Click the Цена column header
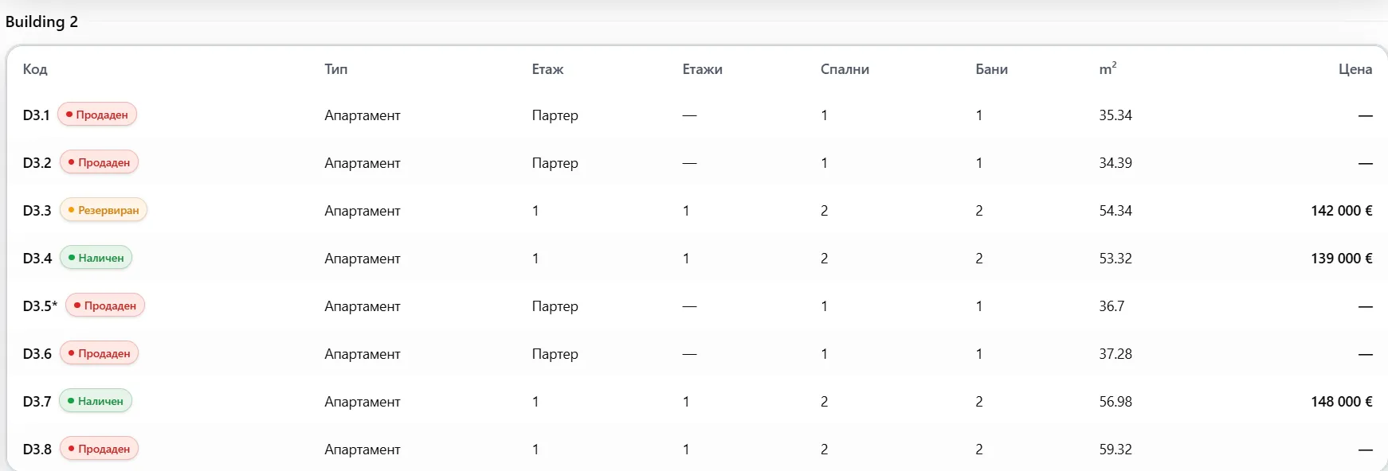The height and width of the screenshot is (471, 1388). (1355, 69)
